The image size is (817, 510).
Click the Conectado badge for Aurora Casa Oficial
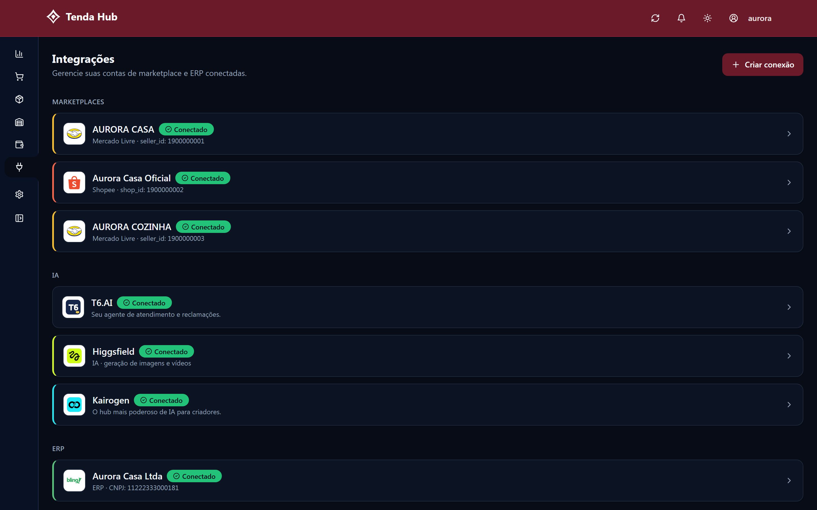pyautogui.click(x=203, y=178)
